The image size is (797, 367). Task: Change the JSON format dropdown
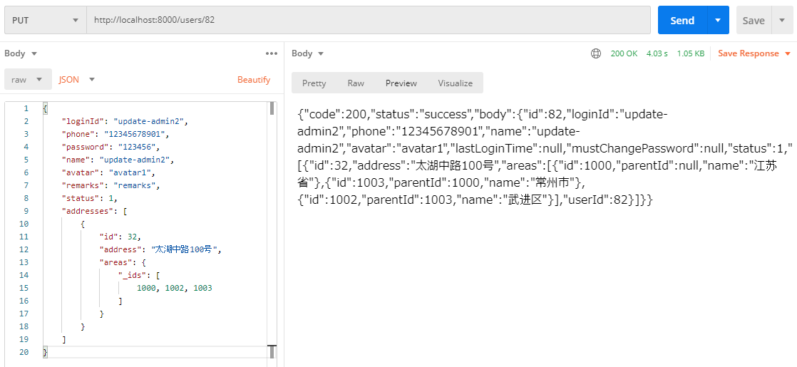click(x=76, y=80)
